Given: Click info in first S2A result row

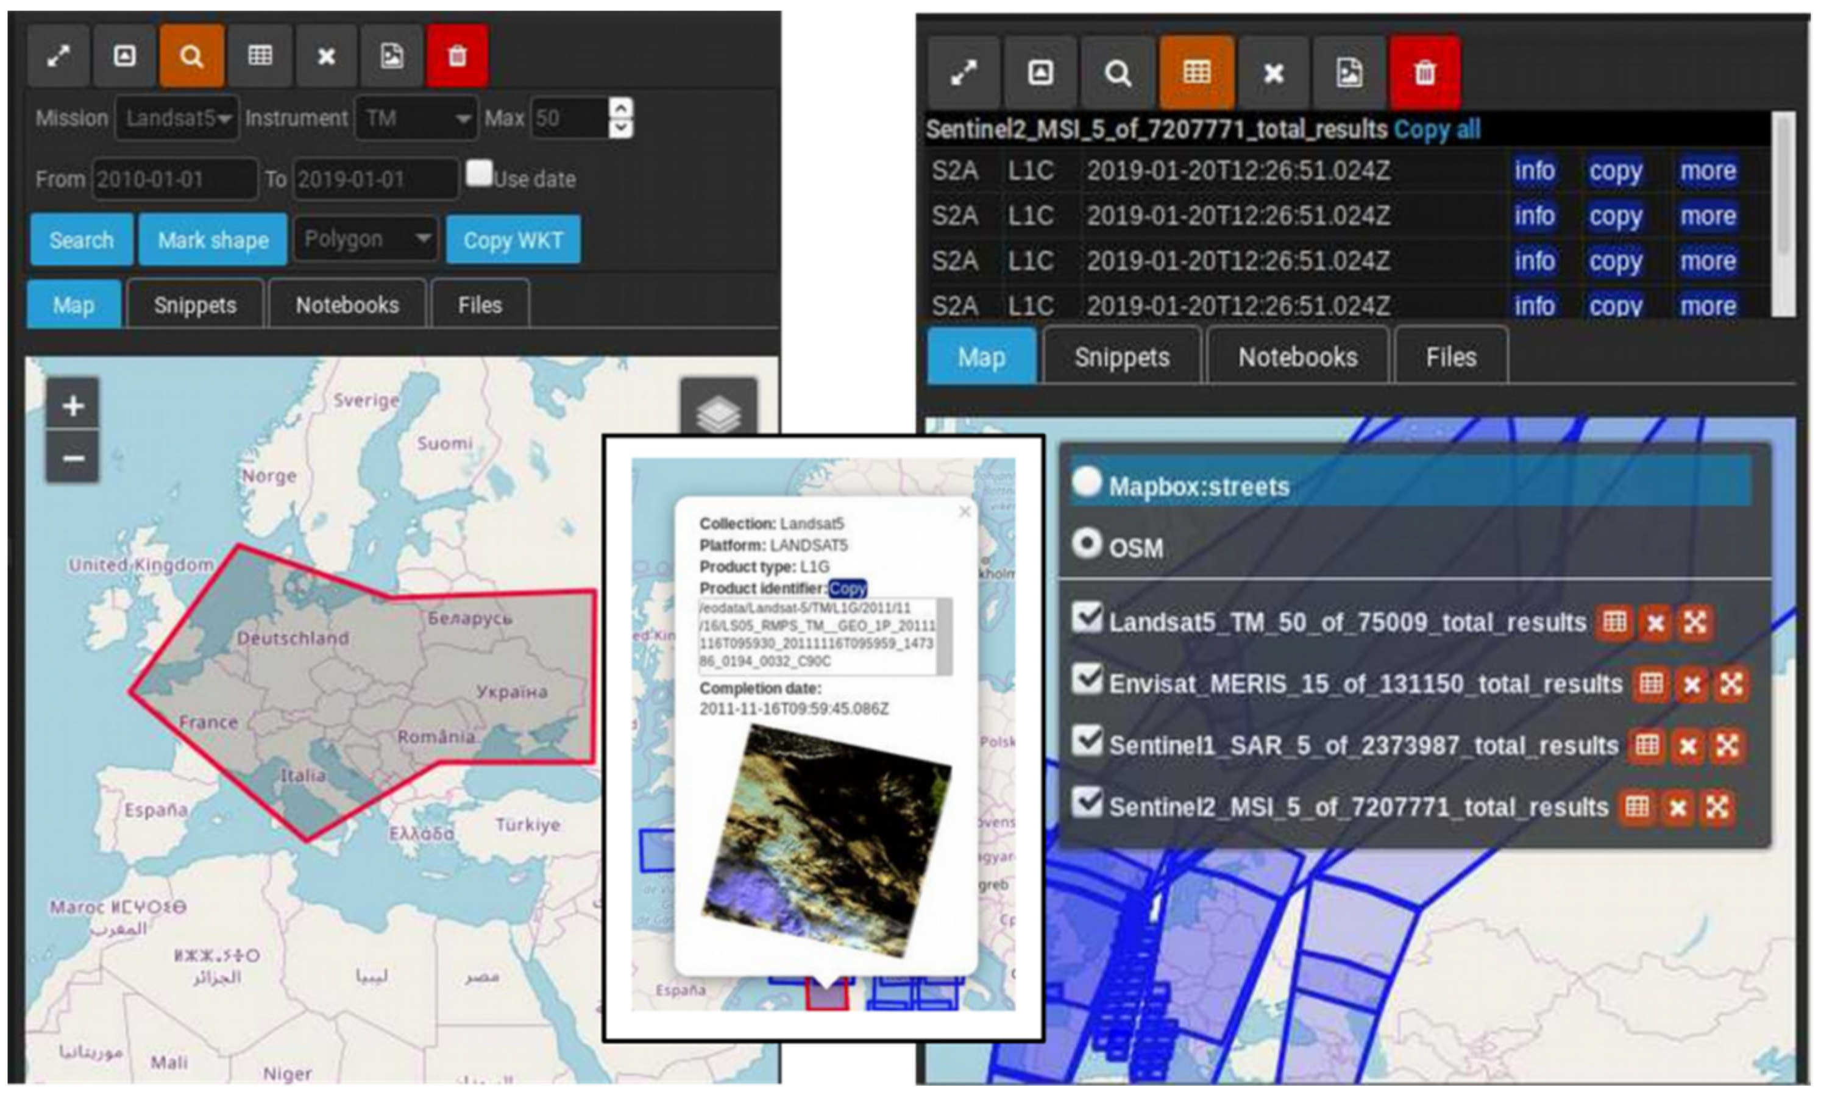Looking at the screenshot, I should (x=1534, y=171).
